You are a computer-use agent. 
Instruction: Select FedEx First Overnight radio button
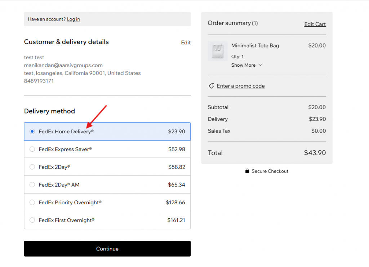coord(32,220)
